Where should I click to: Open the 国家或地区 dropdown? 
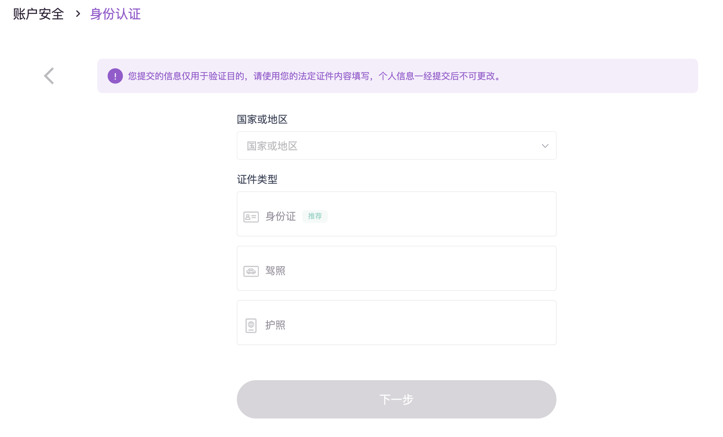click(396, 146)
